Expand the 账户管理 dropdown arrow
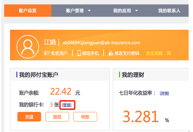 coord(89,11)
